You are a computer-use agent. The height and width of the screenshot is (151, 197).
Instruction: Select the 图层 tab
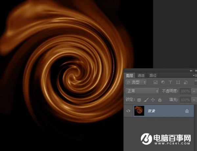(130, 75)
